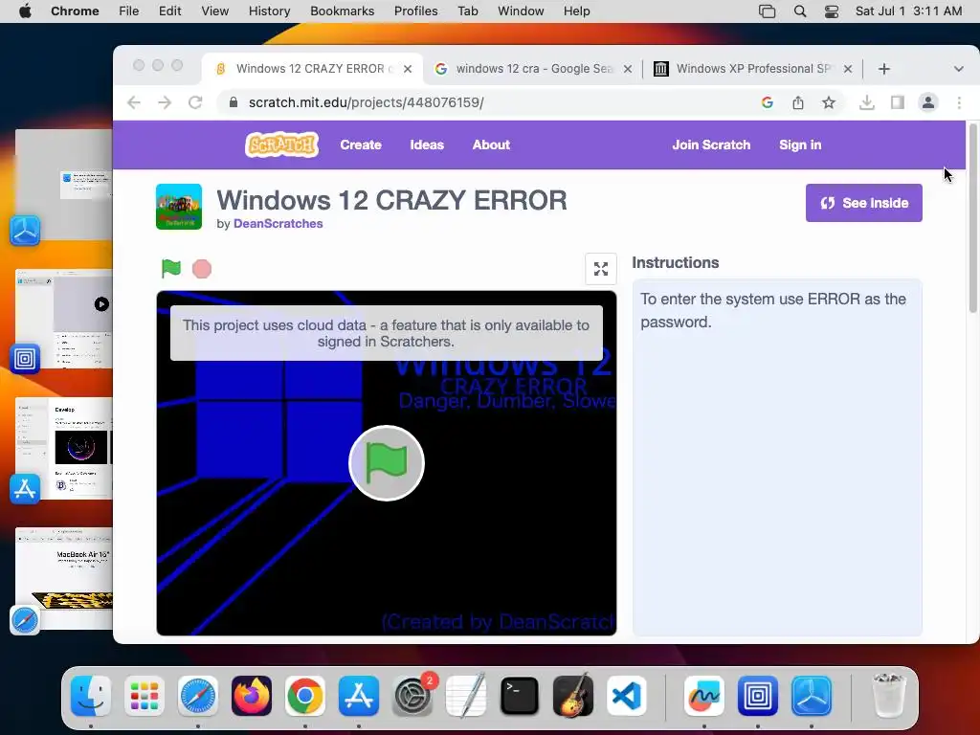Open the History menu
Screen dimensions: 980x735
[x=269, y=11]
